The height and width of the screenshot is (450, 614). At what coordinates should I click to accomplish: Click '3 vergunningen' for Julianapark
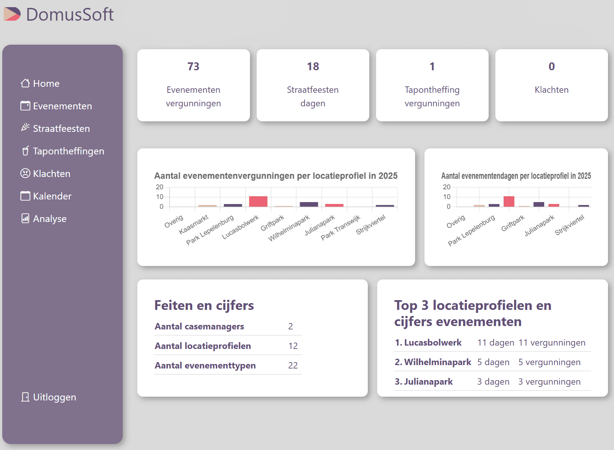(x=549, y=382)
